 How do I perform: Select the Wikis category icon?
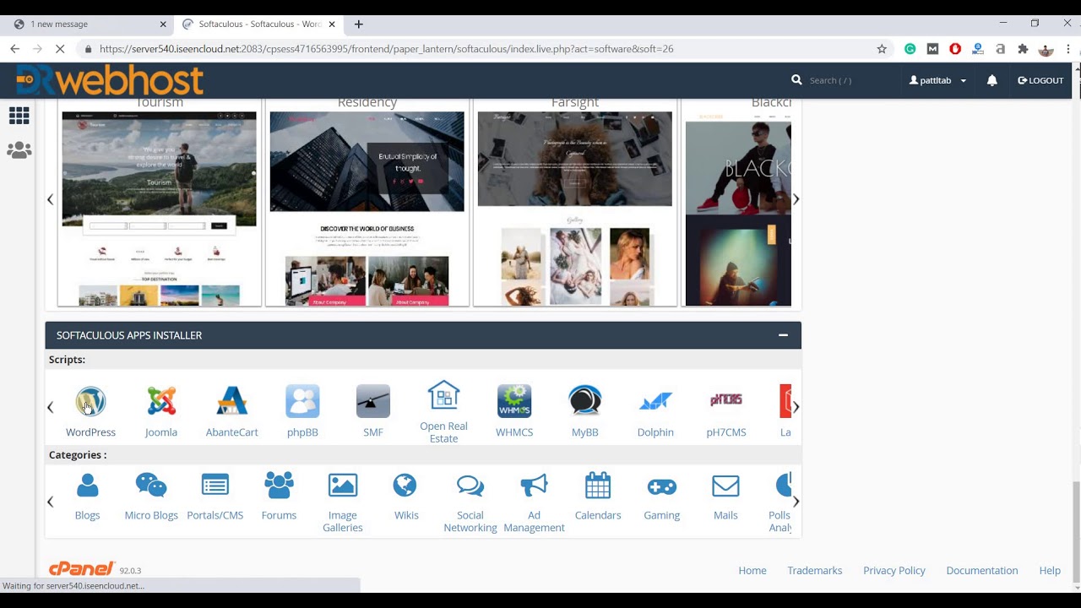point(405,486)
